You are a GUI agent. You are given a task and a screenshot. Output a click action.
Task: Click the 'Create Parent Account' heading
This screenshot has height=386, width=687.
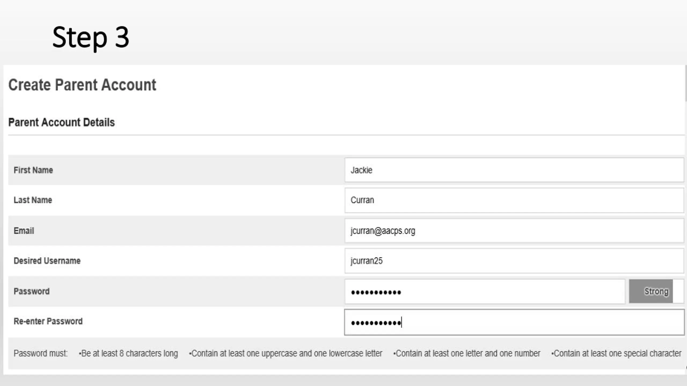pos(82,85)
